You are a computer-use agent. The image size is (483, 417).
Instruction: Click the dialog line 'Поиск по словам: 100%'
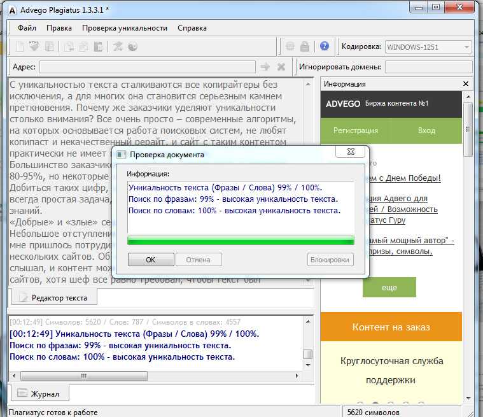[234, 211]
